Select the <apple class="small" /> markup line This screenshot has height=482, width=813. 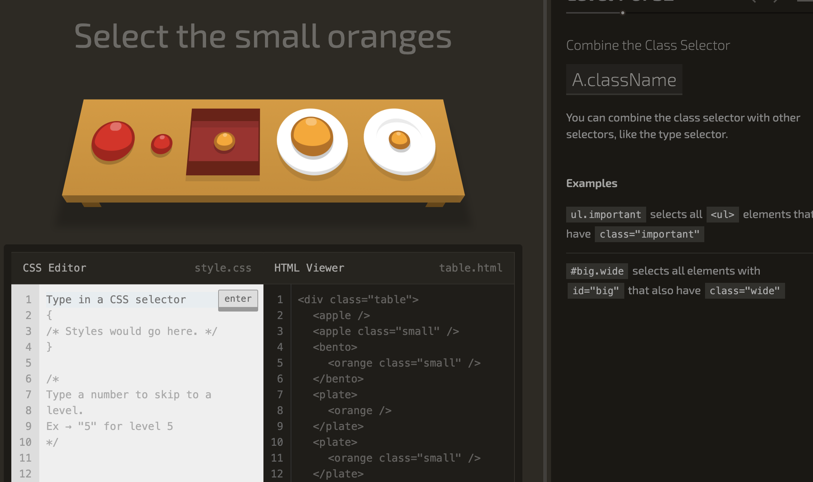pyautogui.click(x=385, y=331)
